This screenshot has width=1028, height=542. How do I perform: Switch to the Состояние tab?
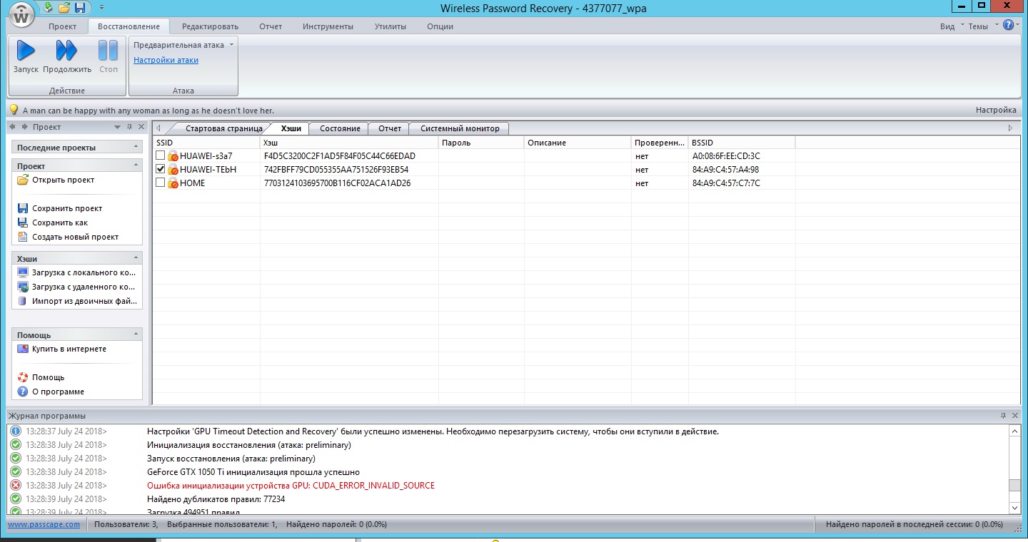pyautogui.click(x=340, y=128)
